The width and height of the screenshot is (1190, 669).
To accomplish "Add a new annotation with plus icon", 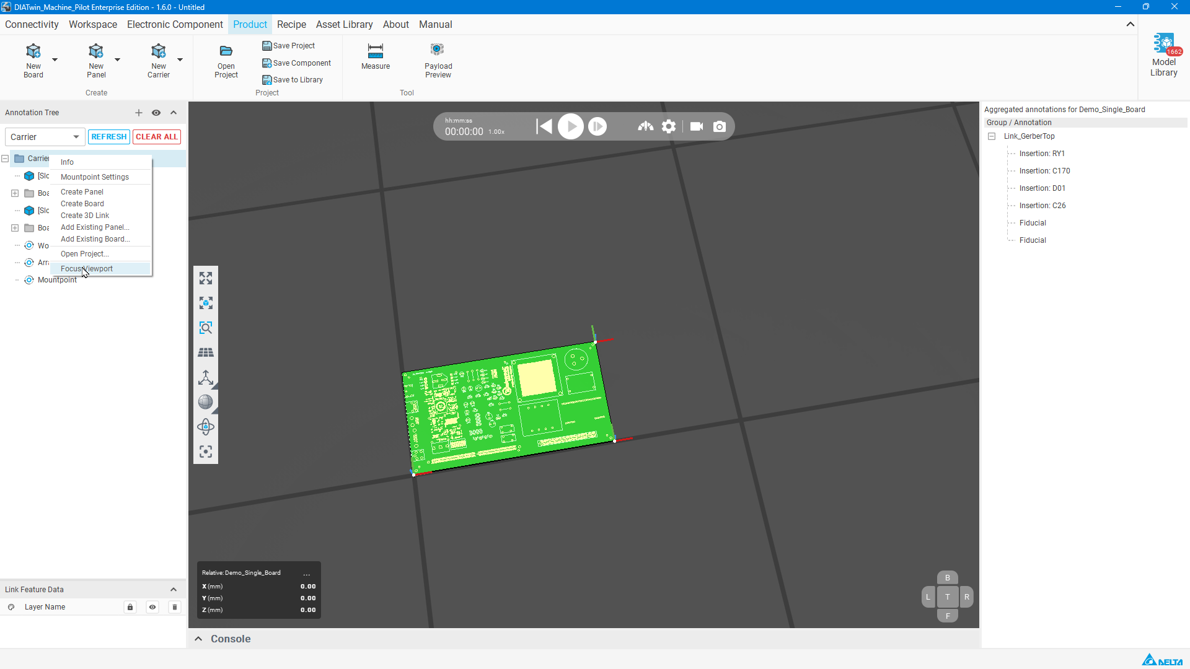I will tap(139, 113).
